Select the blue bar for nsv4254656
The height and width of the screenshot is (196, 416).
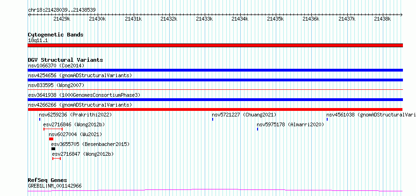[x=215, y=80]
